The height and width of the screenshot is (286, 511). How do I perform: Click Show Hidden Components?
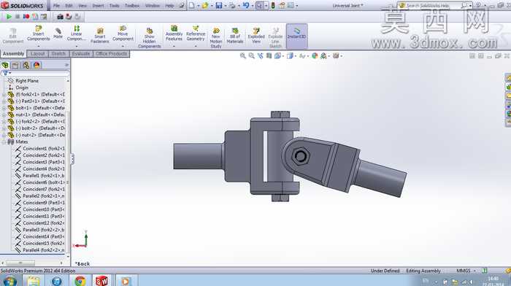click(149, 38)
